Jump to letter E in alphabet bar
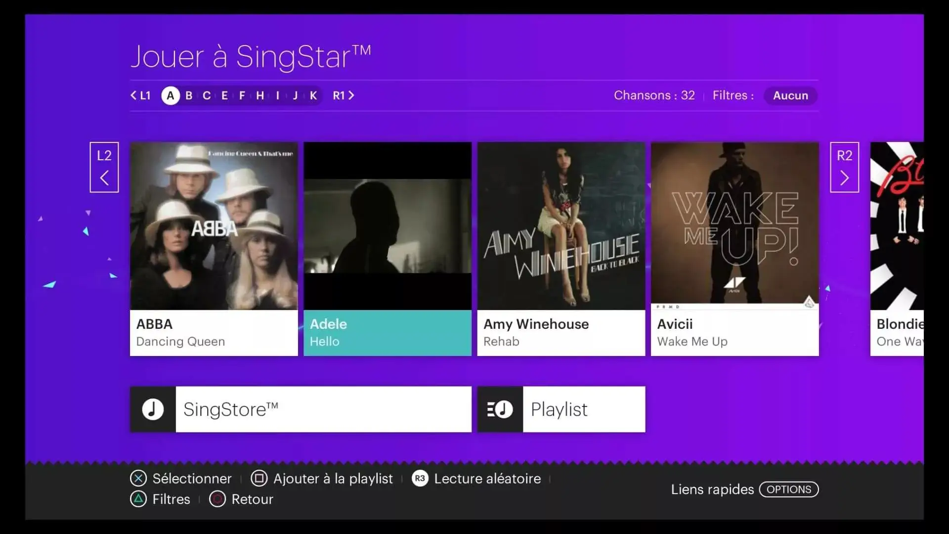This screenshot has width=949, height=534. (x=224, y=95)
